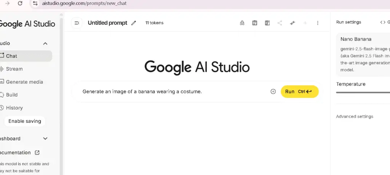Image resolution: width=390 pixels, height=175 pixels.
Task: Click the Enable saving button
Action: (25, 121)
